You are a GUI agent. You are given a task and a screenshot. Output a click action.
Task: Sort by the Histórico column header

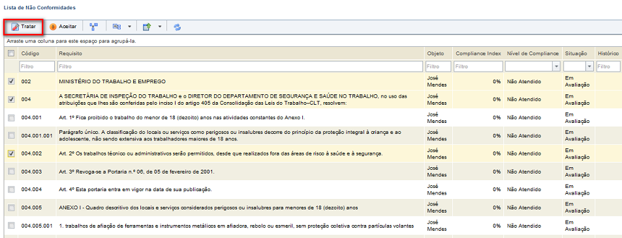pyautogui.click(x=608, y=53)
